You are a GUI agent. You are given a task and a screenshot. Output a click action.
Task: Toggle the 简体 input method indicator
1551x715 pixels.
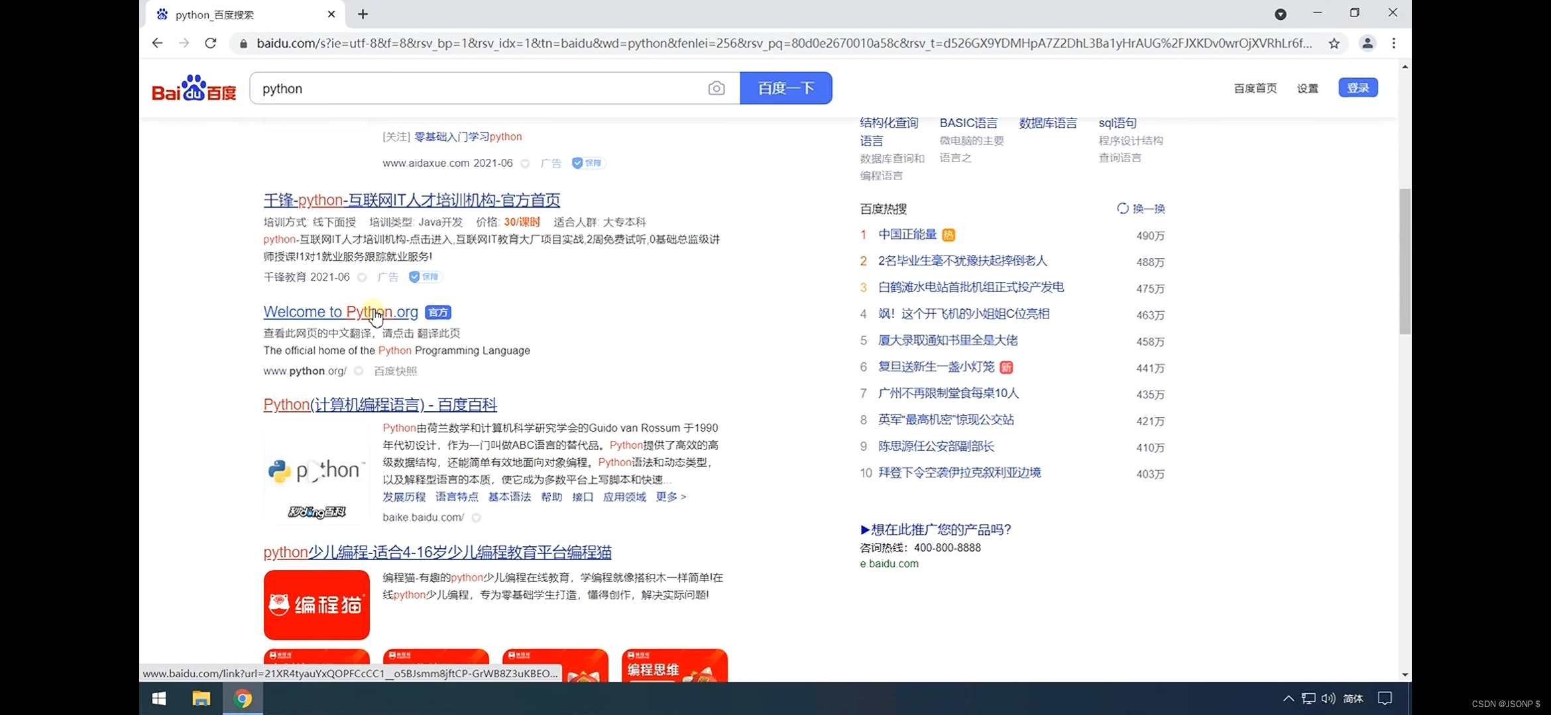click(1352, 698)
